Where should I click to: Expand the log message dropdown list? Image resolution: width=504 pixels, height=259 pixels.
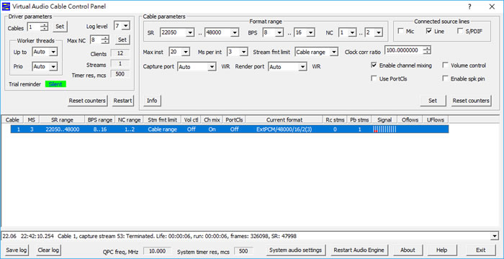495,236
